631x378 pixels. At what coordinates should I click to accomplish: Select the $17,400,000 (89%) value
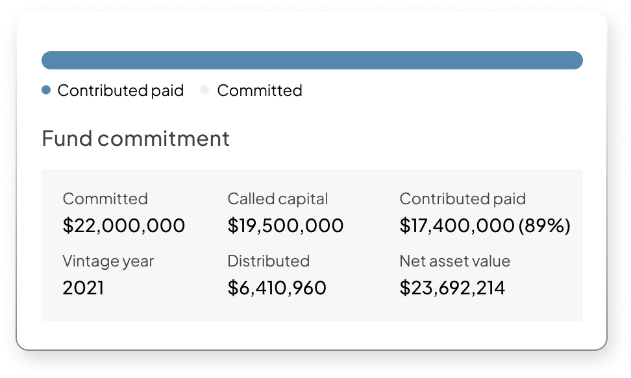[x=485, y=225]
